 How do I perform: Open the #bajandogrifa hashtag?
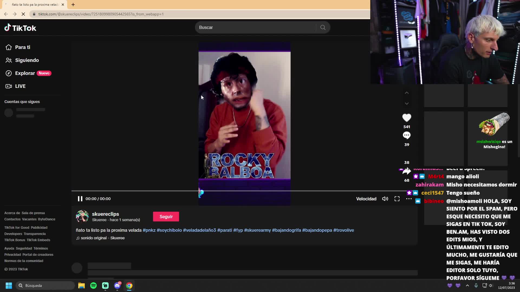pos(287,230)
